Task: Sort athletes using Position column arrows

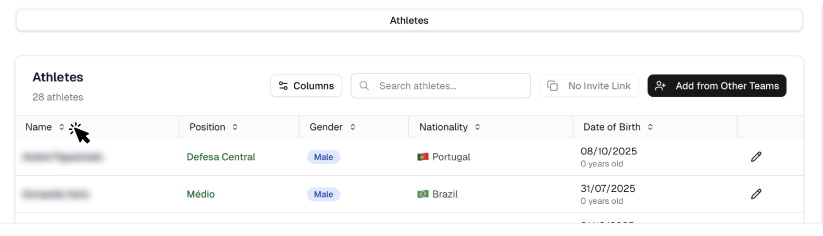Action: tap(235, 127)
